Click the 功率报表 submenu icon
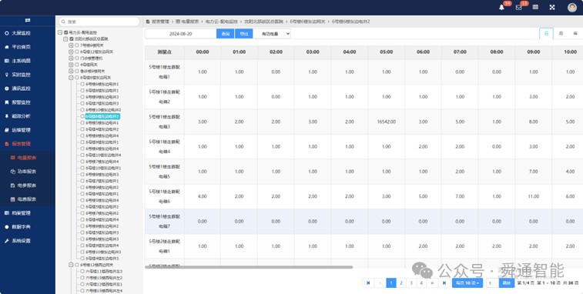The height and width of the screenshot is (294, 583). (x=12, y=172)
